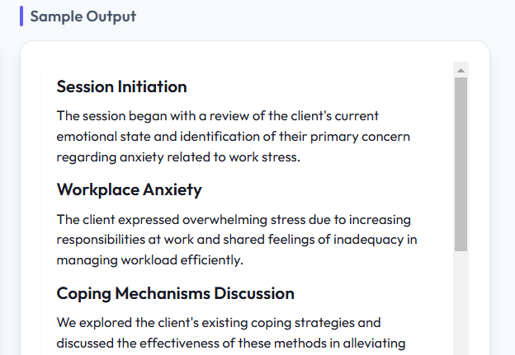This screenshot has width=515, height=355.
Task: Click the Session Initiation heading
Action: click(121, 86)
